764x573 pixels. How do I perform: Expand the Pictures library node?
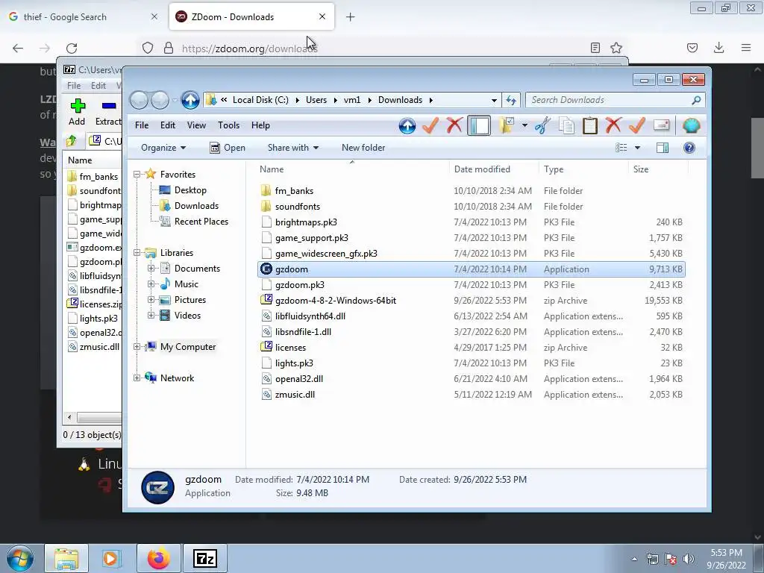151,300
